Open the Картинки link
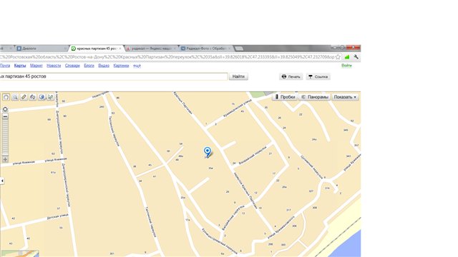 [121, 66]
